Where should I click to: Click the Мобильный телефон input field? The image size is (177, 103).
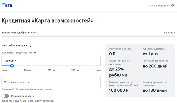pyautogui.click(x=51, y=82)
